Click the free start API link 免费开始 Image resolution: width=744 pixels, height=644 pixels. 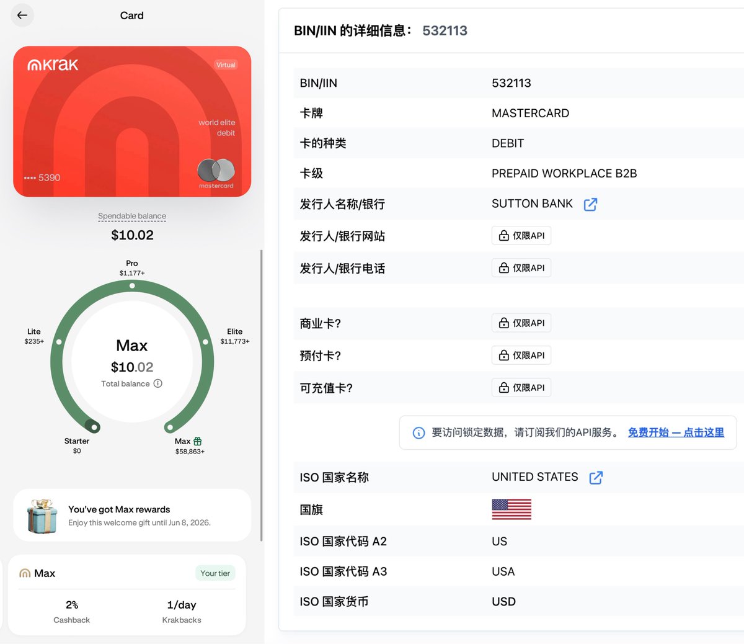click(676, 432)
